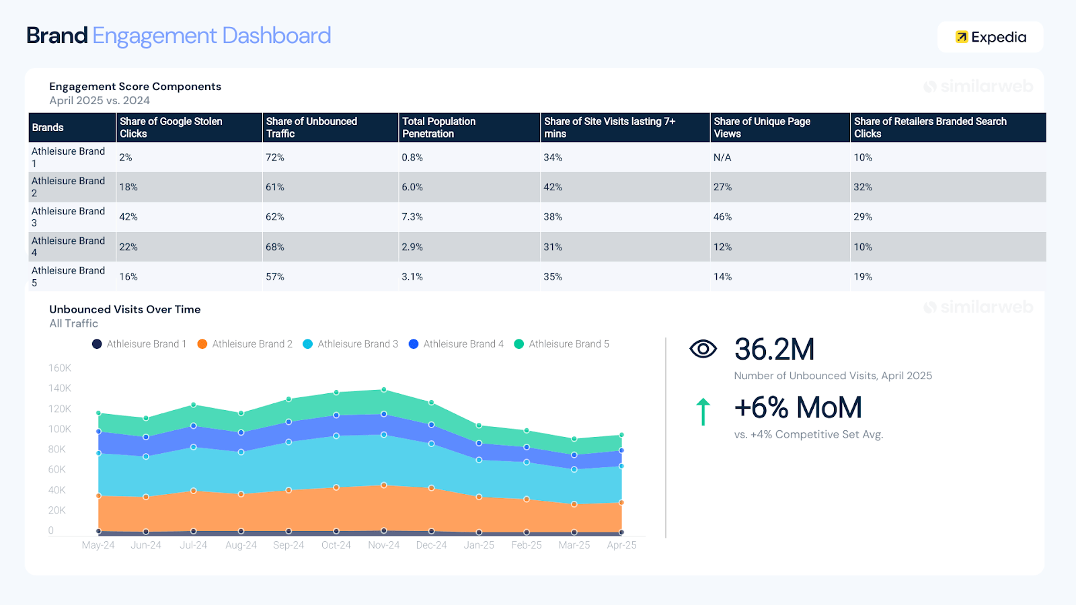This screenshot has width=1076, height=605.
Task: Click the navy dot for Athleisure Brand 1 legend
Action: (96, 344)
